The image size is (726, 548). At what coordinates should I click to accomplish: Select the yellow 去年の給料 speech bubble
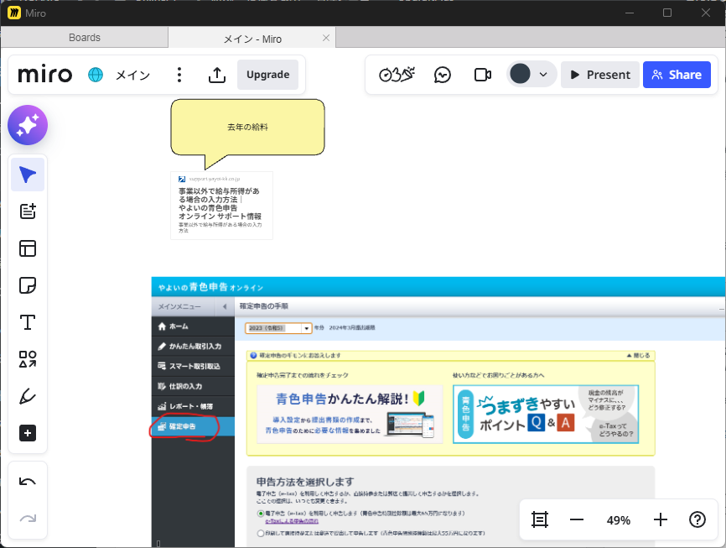coord(247,128)
